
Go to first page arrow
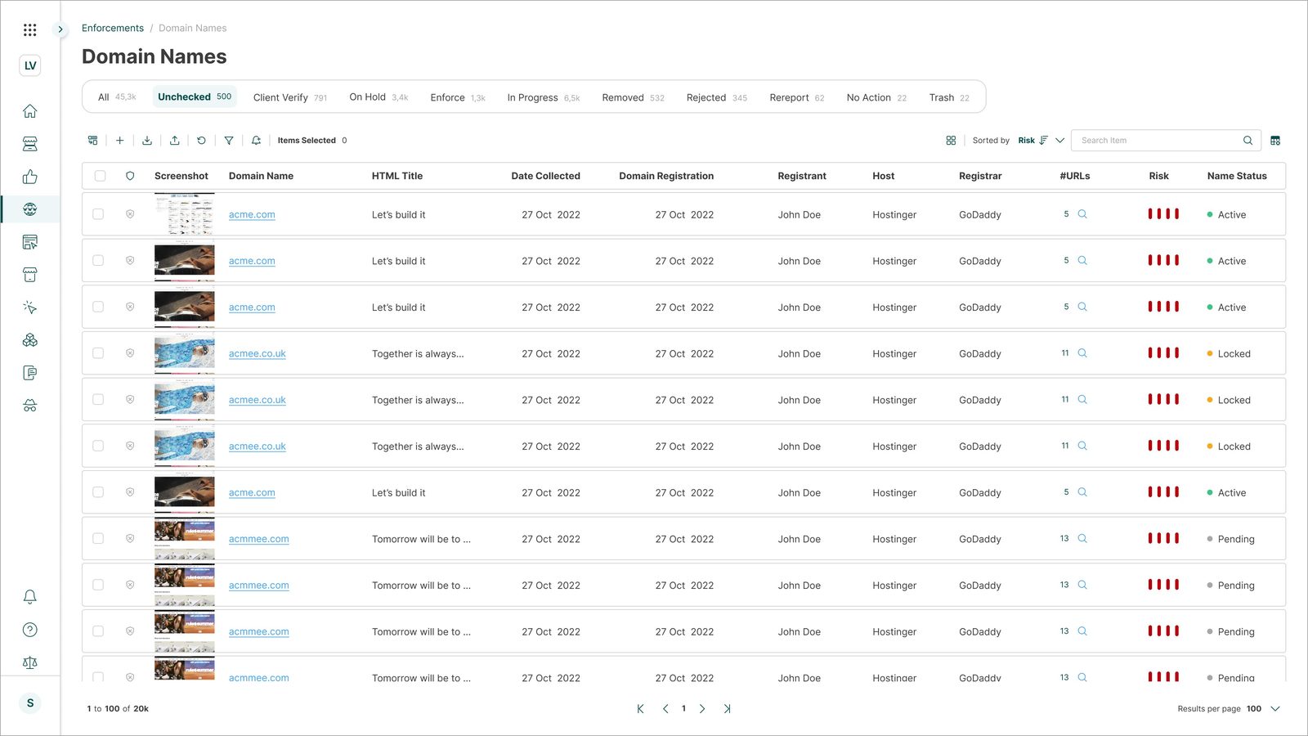coord(641,709)
